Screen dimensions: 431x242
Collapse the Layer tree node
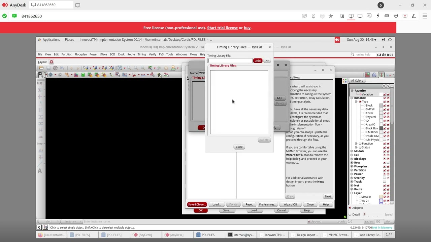(x=352, y=193)
